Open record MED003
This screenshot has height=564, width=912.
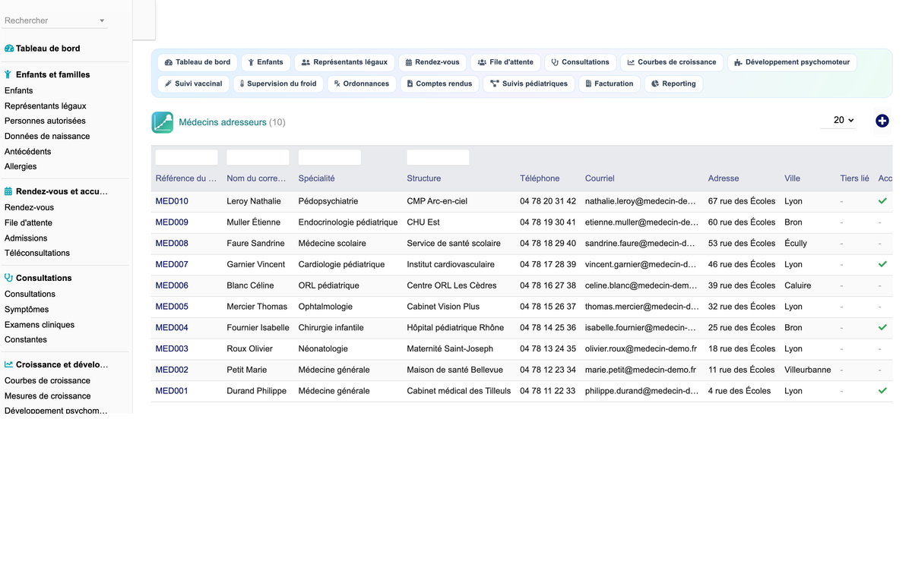tap(172, 348)
